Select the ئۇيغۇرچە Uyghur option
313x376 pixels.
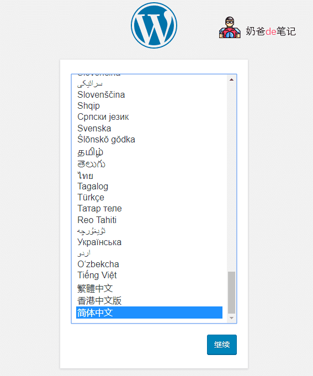coord(149,231)
